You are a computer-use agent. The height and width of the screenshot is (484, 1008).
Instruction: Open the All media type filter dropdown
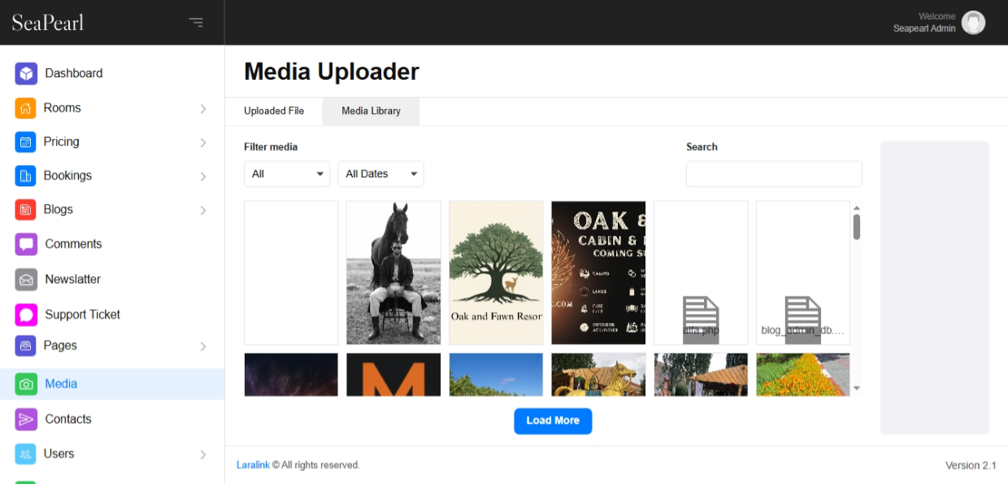[x=287, y=174]
